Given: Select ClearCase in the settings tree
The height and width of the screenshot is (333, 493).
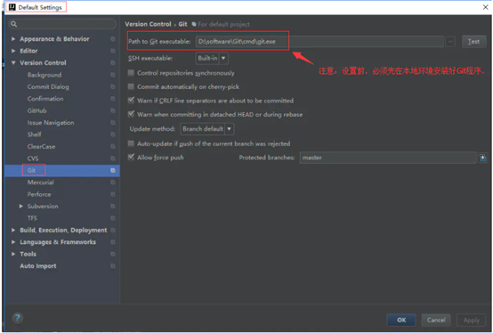Looking at the screenshot, I should [x=41, y=147].
